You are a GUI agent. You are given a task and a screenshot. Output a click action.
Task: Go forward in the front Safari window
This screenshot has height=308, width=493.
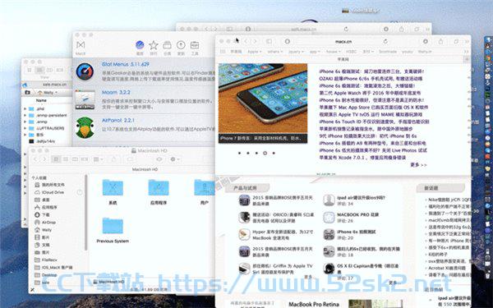(255, 42)
